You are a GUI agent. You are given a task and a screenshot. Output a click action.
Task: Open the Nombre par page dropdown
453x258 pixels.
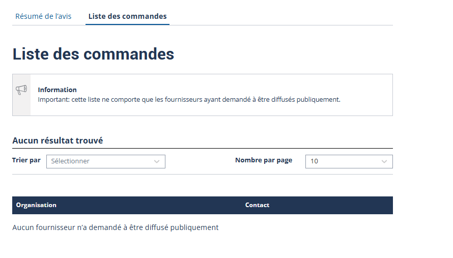click(x=349, y=161)
